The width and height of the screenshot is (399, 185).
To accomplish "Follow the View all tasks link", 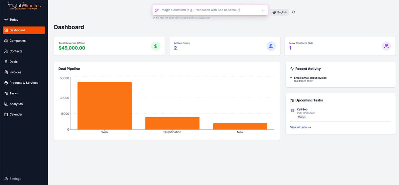I will (301, 127).
